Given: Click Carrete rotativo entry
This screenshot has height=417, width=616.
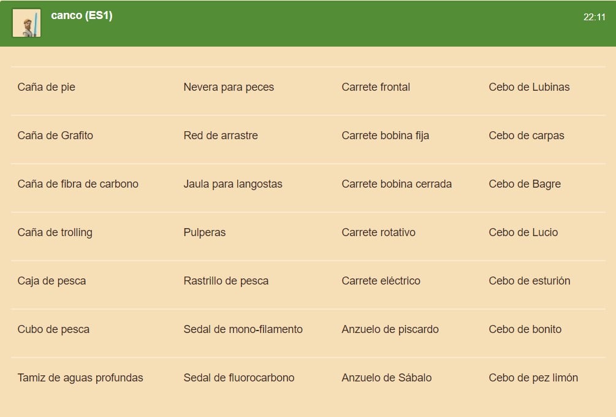Looking at the screenshot, I should coord(378,232).
